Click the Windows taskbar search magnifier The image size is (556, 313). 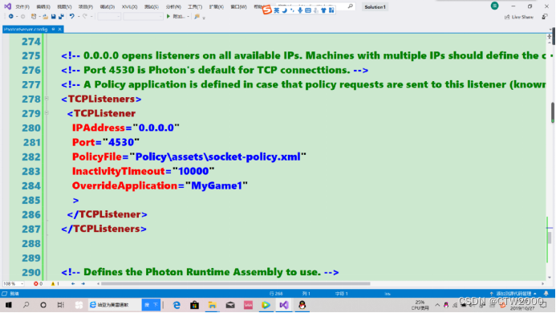pyautogui.click(x=26, y=305)
